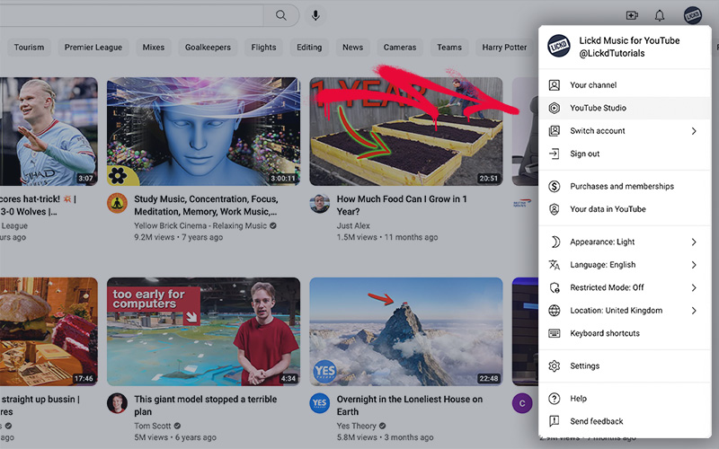The image size is (719, 449).
Task: Click the Lickd account avatar top right
Action: (692, 15)
